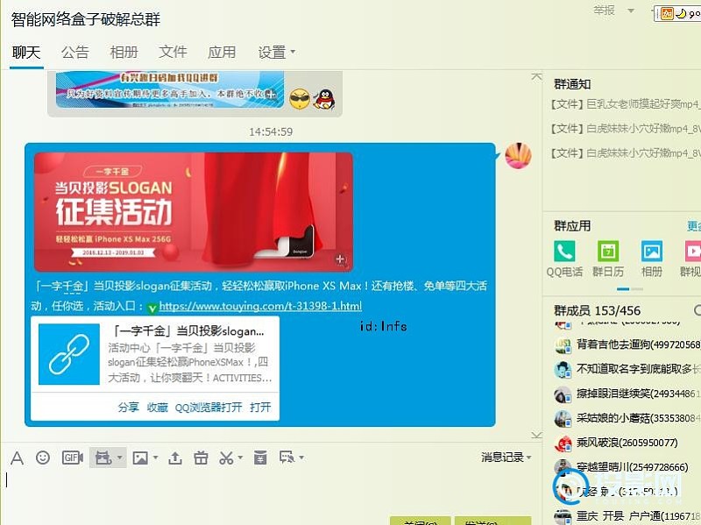701x525 pixels.
Task: Expand the speech bubble icon's dropdown arrow
Action: click(301, 458)
